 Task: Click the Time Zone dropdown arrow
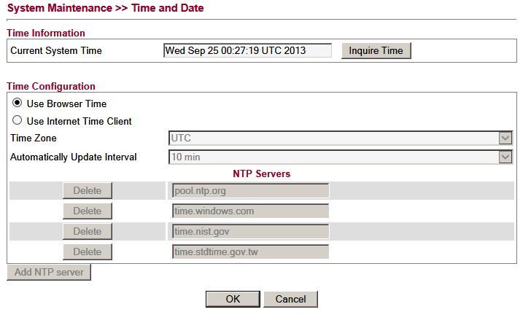505,138
